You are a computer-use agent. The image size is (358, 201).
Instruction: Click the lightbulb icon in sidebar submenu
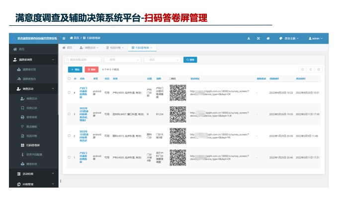pos(22,127)
